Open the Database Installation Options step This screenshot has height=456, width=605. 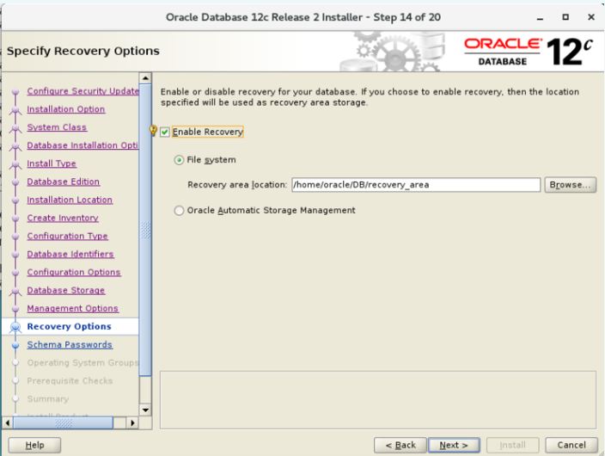click(x=82, y=145)
